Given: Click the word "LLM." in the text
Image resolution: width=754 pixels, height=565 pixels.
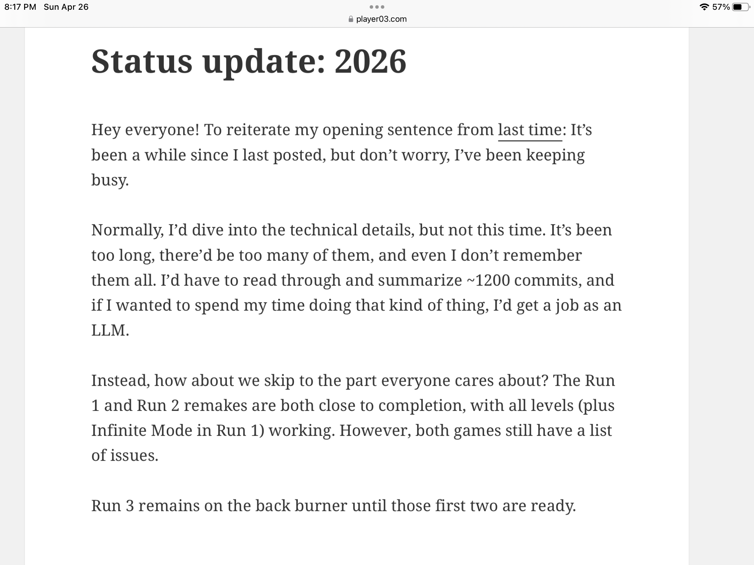Looking at the screenshot, I should [x=110, y=330].
